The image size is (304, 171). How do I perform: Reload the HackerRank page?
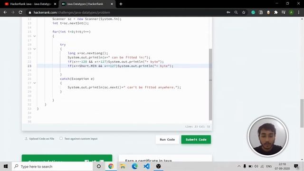coord(20,12)
